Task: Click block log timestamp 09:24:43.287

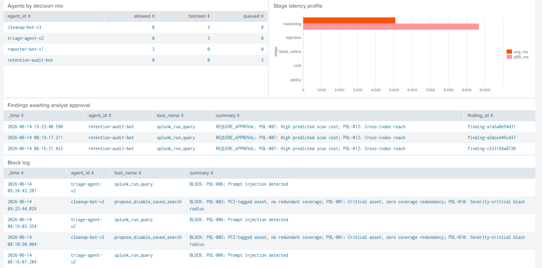Action: click(x=22, y=187)
